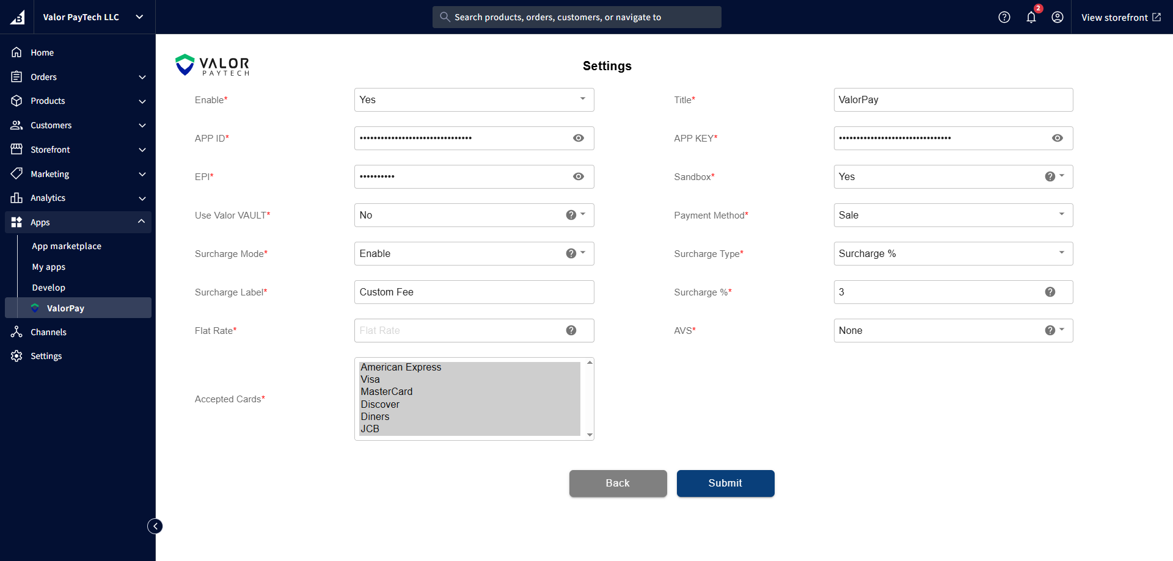Click the Settings gear icon in sidebar
Screen dimensions: 1173x561
pyautogui.click(x=16, y=356)
